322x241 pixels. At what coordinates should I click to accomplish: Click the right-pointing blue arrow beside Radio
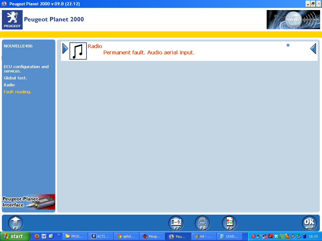65,49
